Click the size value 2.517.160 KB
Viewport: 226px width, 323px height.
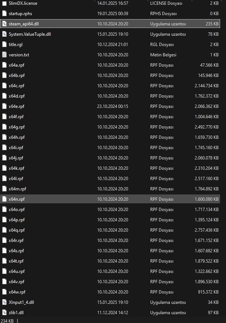(x=206, y=178)
